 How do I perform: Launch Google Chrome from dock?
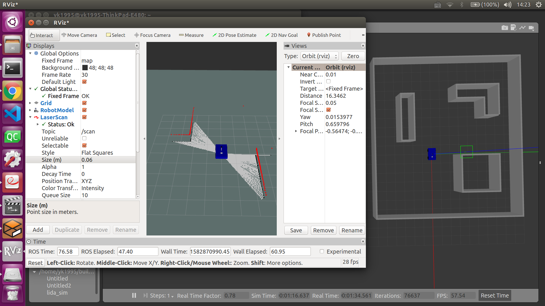pos(12,91)
